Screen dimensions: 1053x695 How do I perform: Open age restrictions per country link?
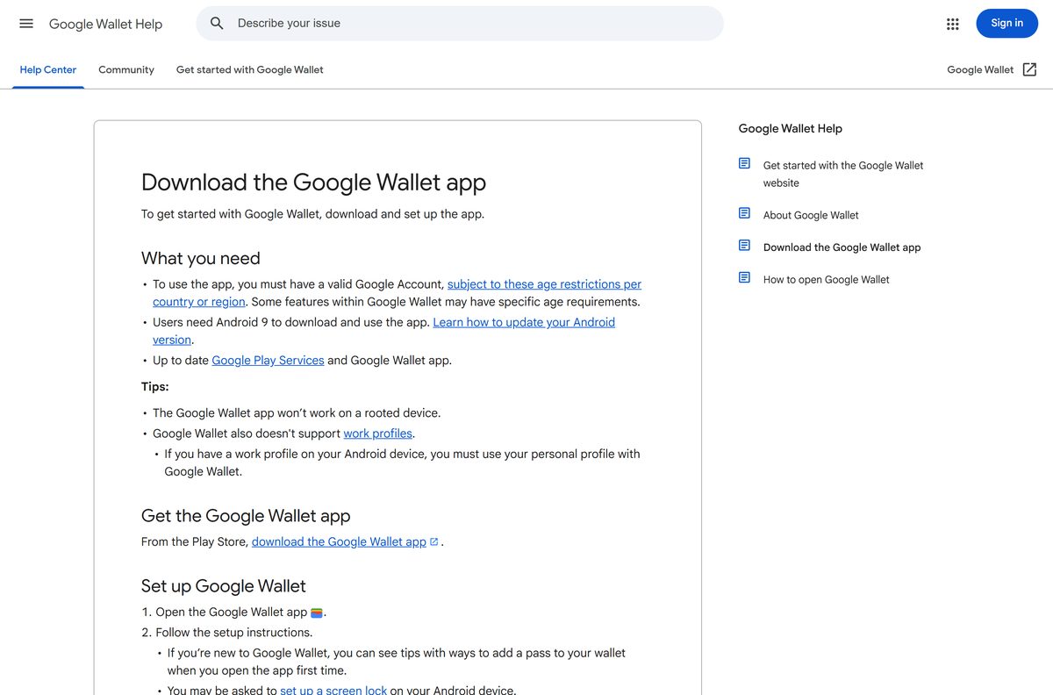click(397, 293)
